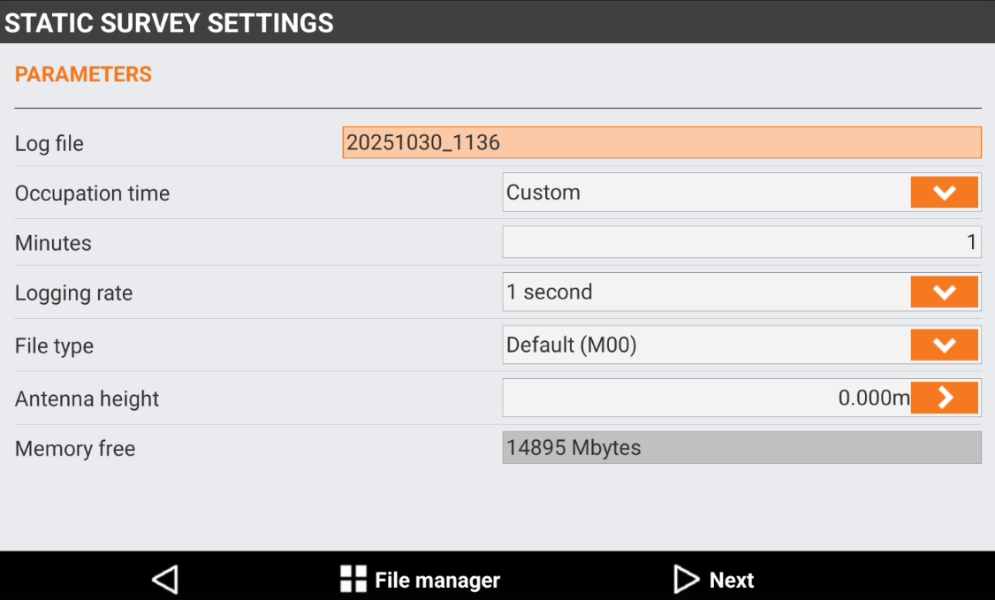Viewport: 995px width, 600px height.
Task: Expand the File type dropdown arrow
Action: pyautogui.click(x=945, y=345)
